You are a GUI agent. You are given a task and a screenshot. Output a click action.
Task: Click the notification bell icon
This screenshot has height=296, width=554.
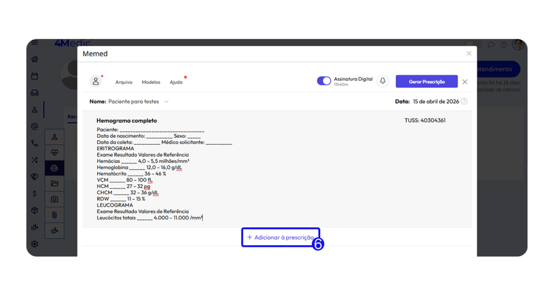(383, 81)
